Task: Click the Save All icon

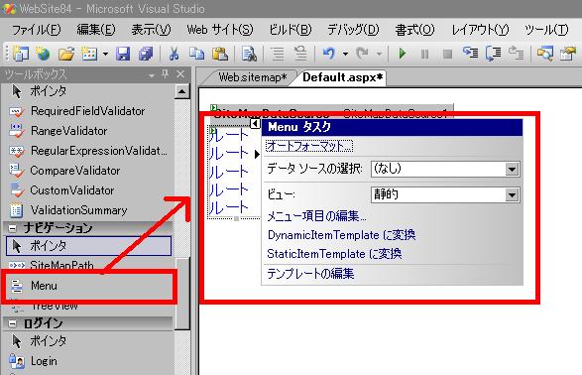Action: (x=146, y=55)
